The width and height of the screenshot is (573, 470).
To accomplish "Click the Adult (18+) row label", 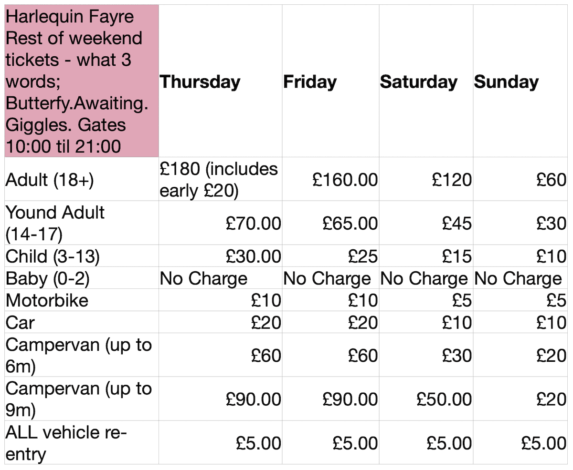I will 82,179.
